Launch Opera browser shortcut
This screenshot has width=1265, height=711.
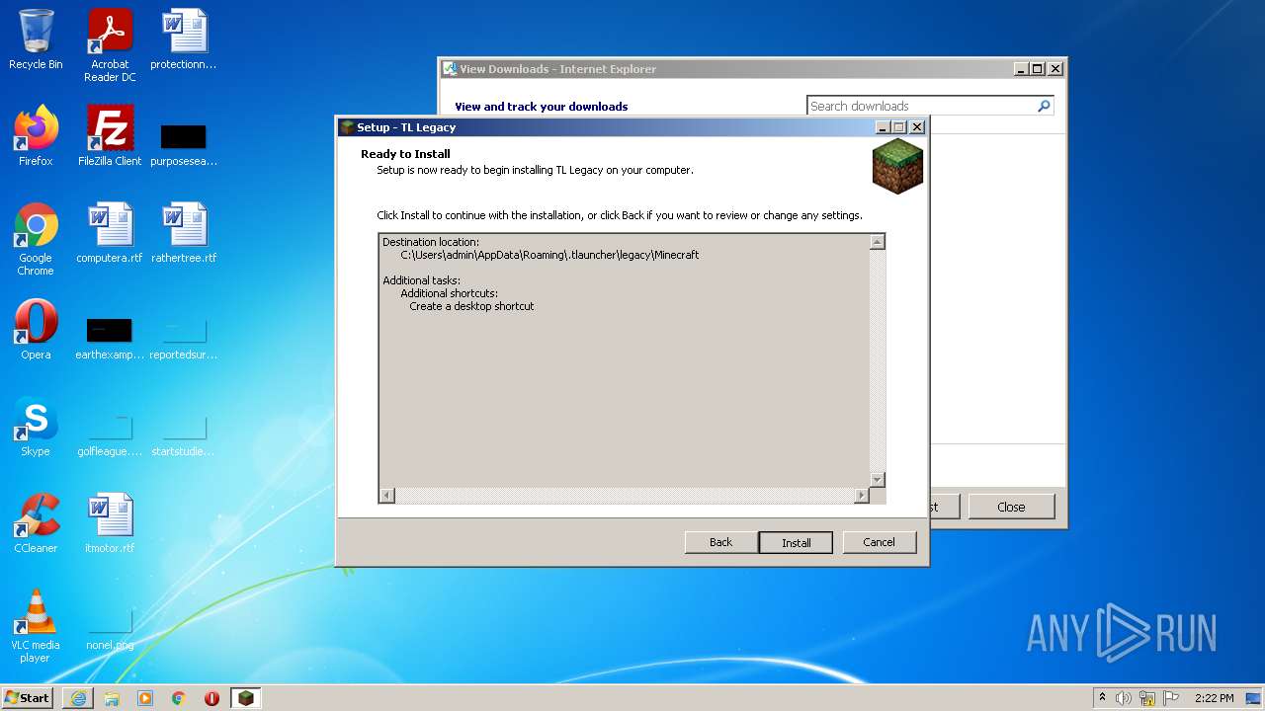(36, 330)
